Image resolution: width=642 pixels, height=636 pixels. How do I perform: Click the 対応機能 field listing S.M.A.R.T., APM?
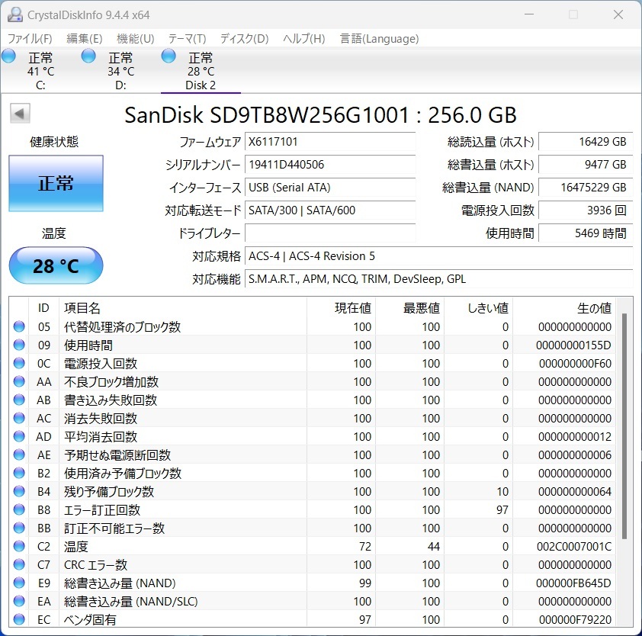(439, 279)
